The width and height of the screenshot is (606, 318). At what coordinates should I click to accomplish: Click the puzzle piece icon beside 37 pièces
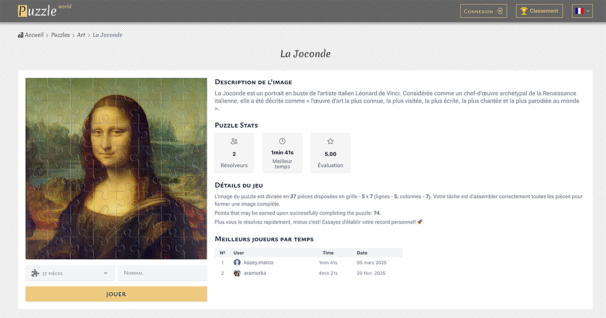[x=34, y=273]
